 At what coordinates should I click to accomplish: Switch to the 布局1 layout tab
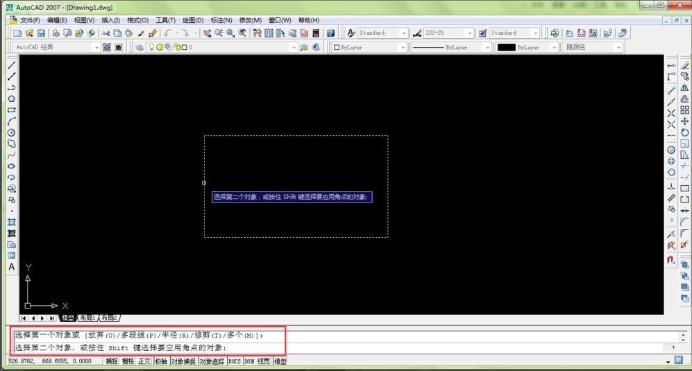coord(87,318)
